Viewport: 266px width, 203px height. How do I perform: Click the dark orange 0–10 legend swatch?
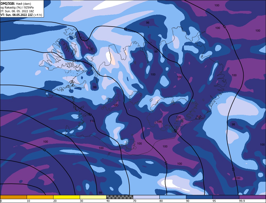point(13,197)
